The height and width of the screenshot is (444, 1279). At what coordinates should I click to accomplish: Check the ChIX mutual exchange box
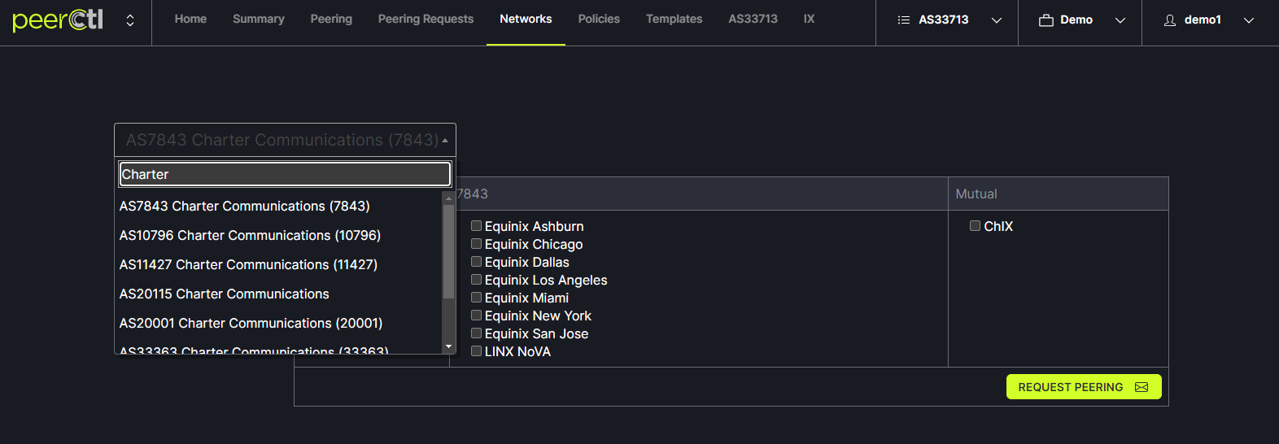[975, 226]
